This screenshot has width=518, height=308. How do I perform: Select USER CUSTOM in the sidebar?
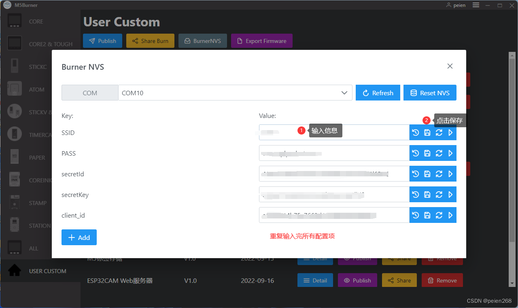[x=40, y=271]
